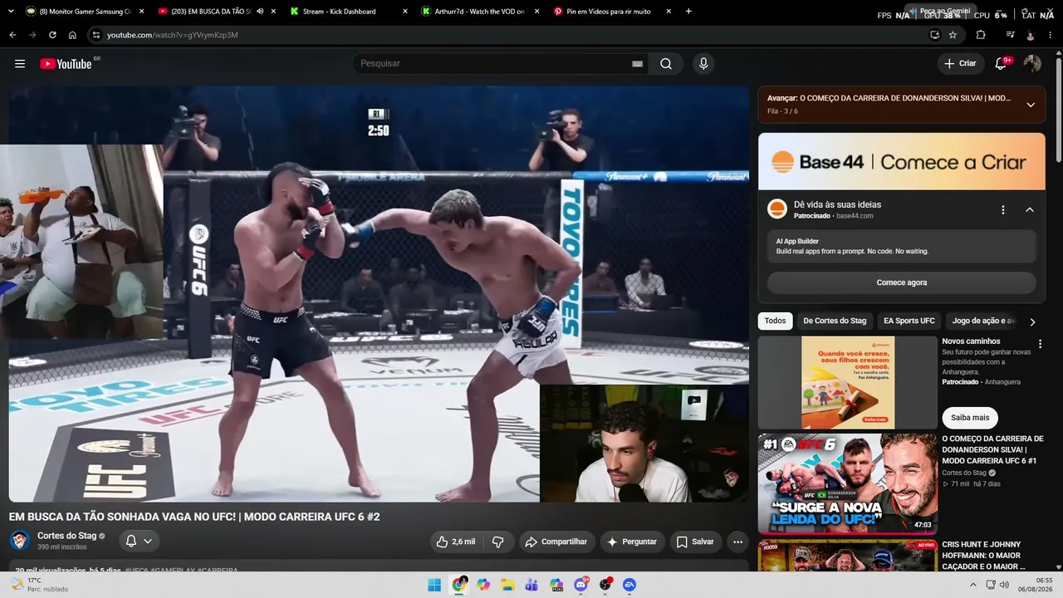
Task: Click the YouTube search input field
Action: (498, 64)
